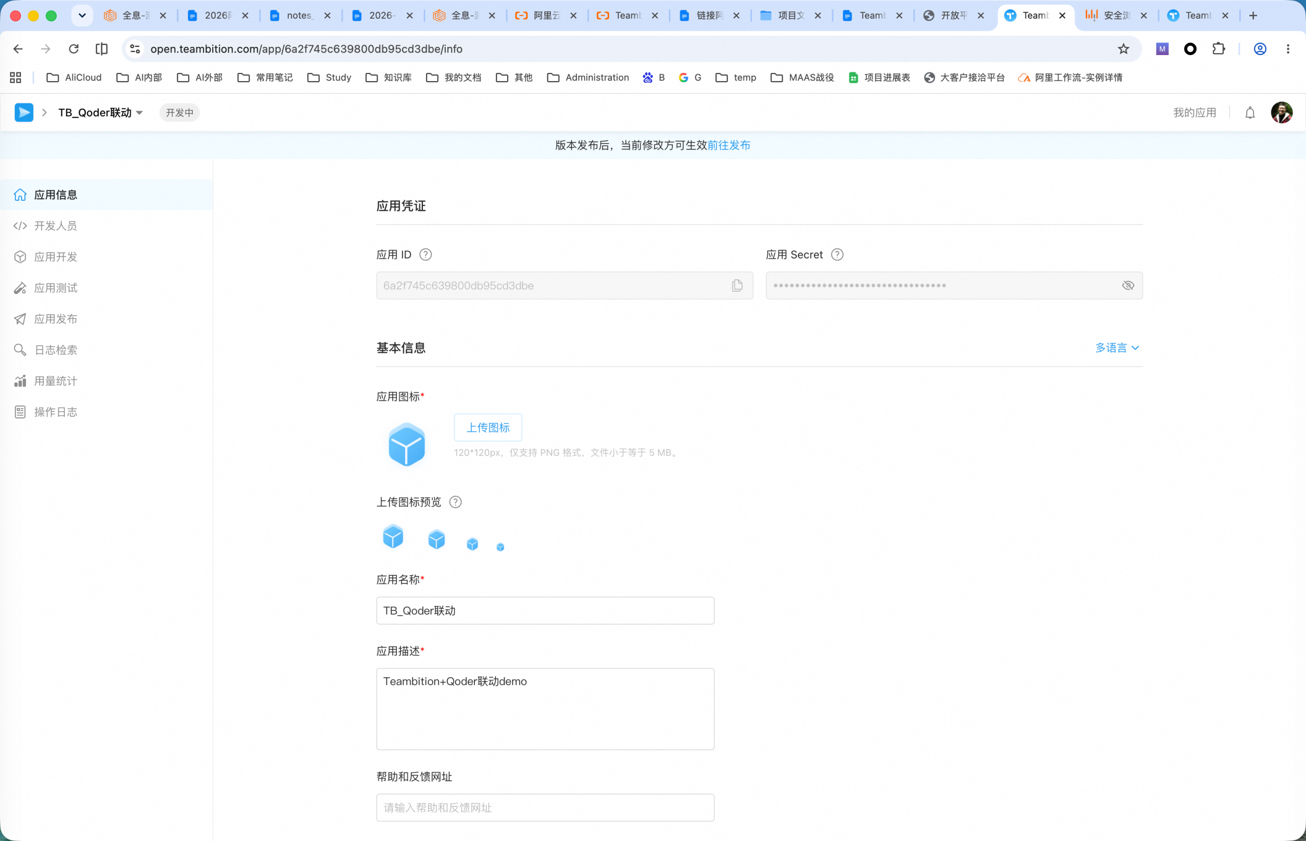Go to 开发人员 in the sidebar

pyautogui.click(x=107, y=226)
